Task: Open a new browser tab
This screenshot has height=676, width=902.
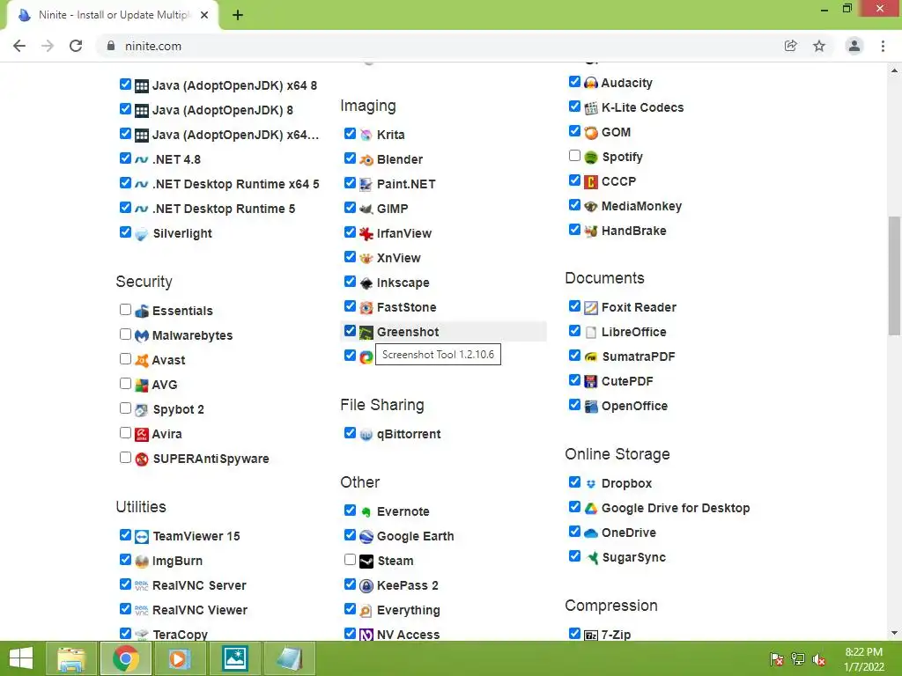Action: 238,15
